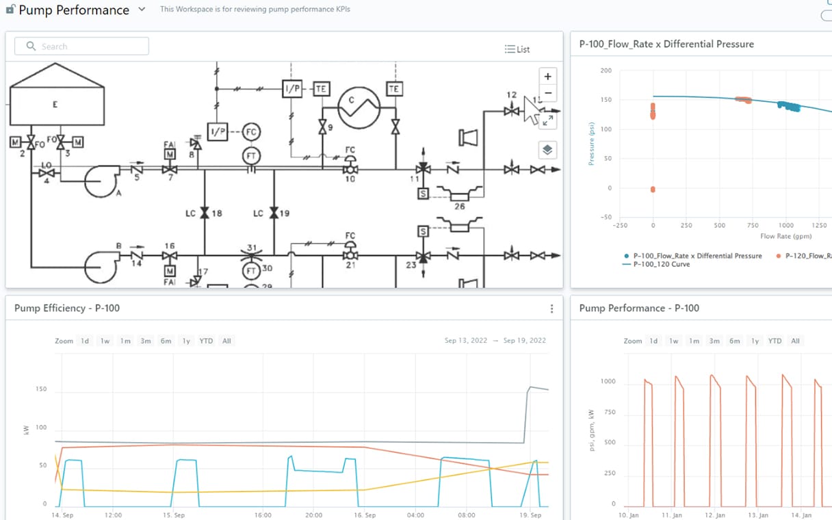Open the diagram layers control
This screenshot has height=520, width=832.
(x=547, y=150)
